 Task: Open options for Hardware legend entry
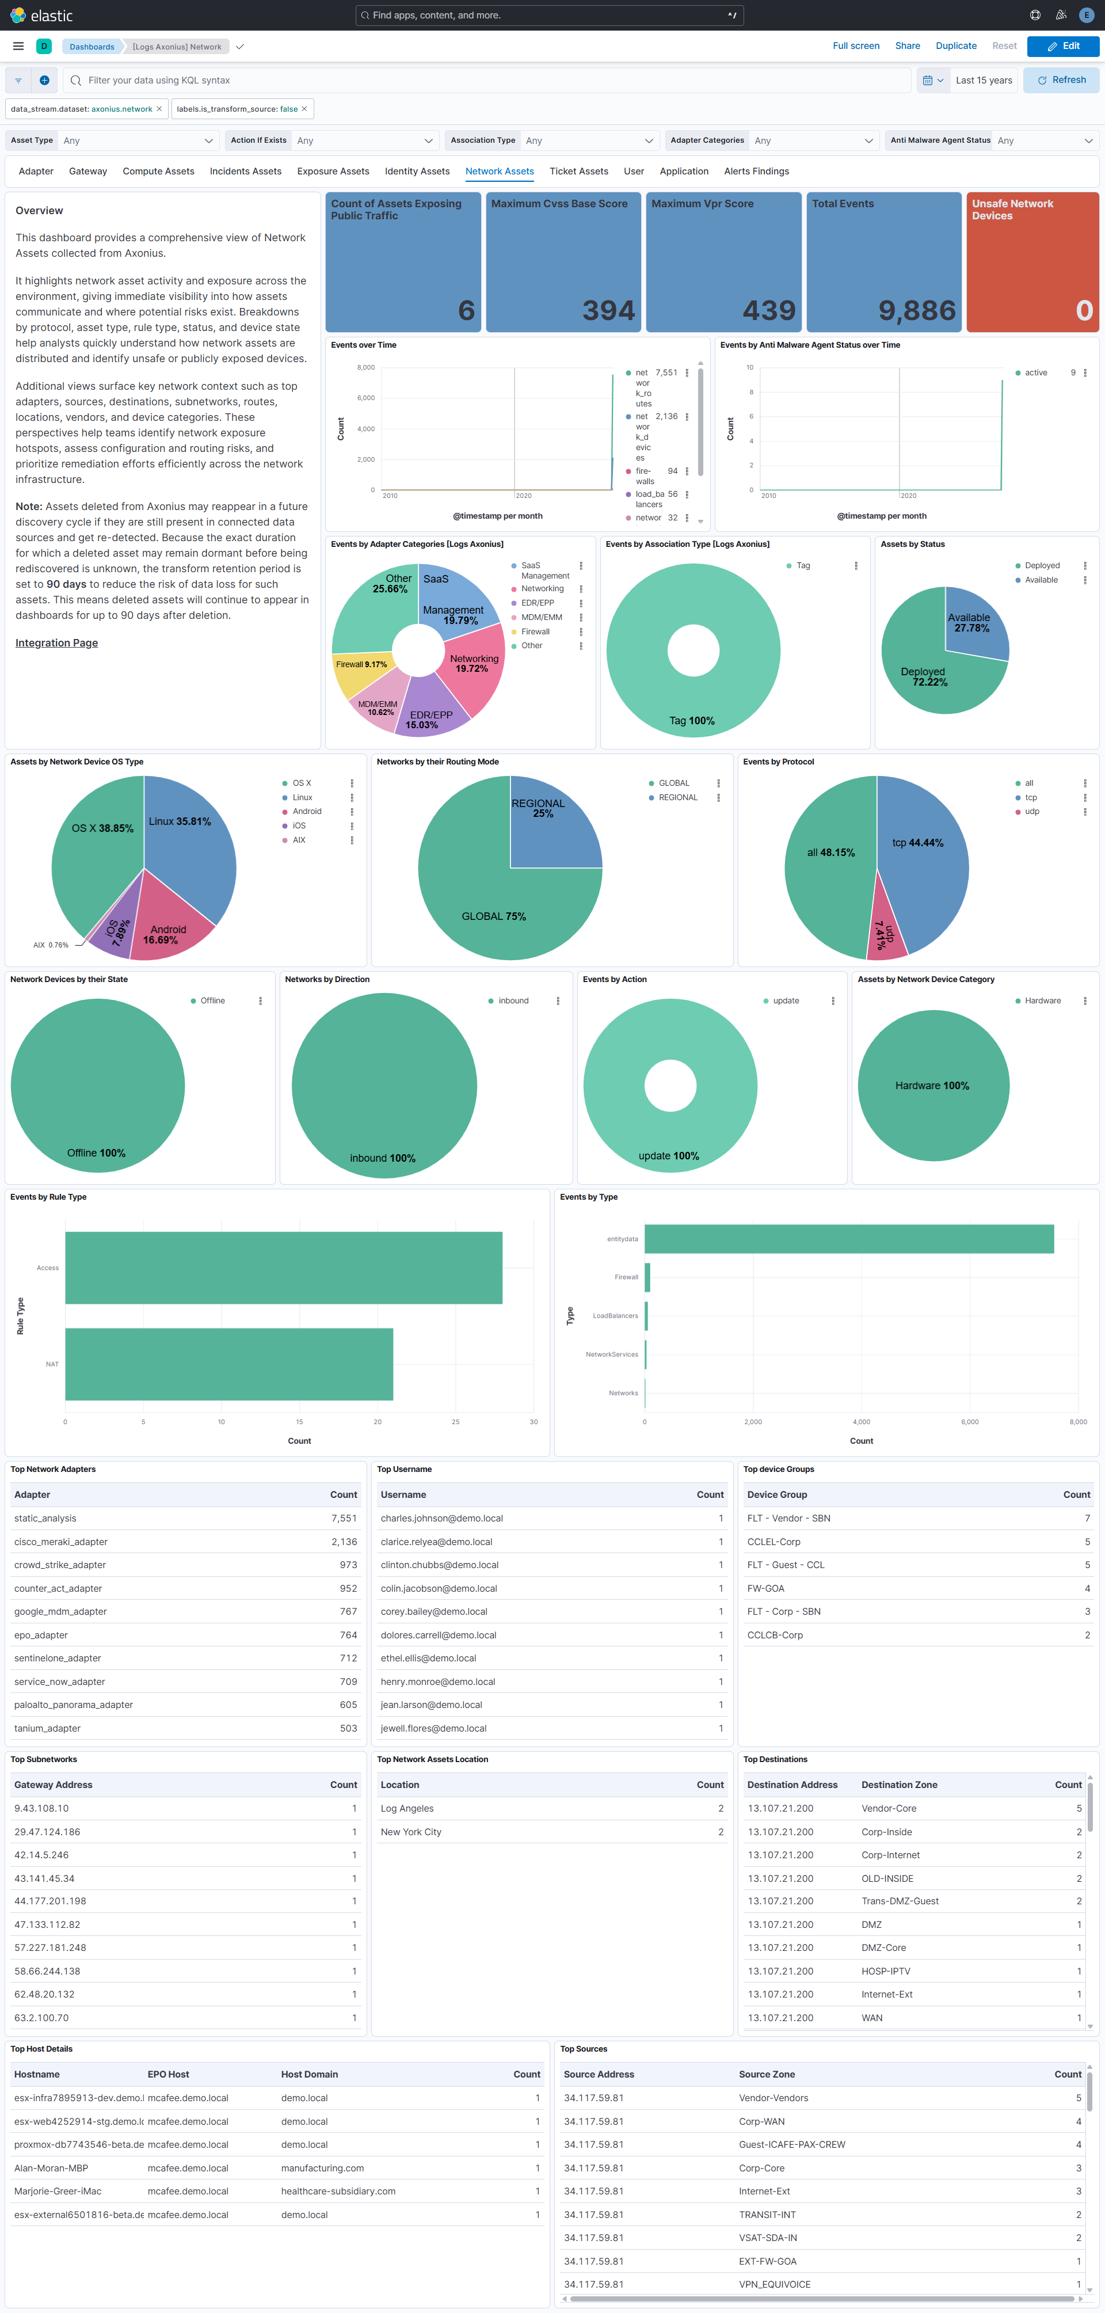tap(1084, 1000)
